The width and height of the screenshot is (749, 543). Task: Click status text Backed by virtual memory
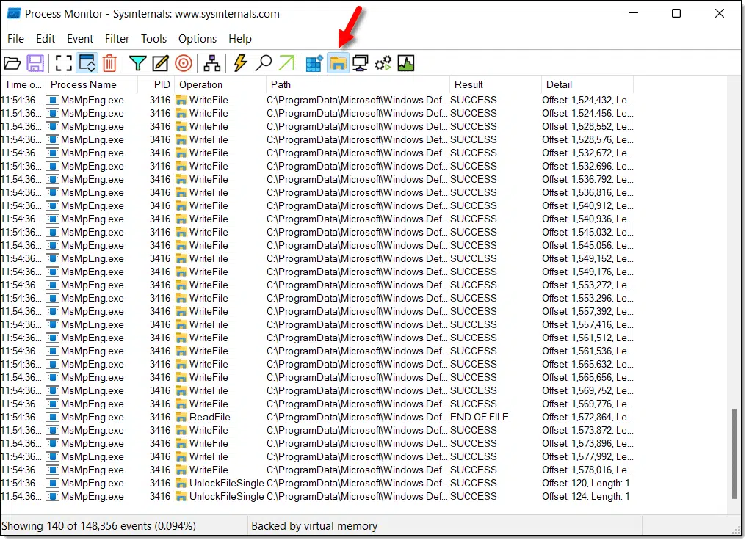[314, 526]
